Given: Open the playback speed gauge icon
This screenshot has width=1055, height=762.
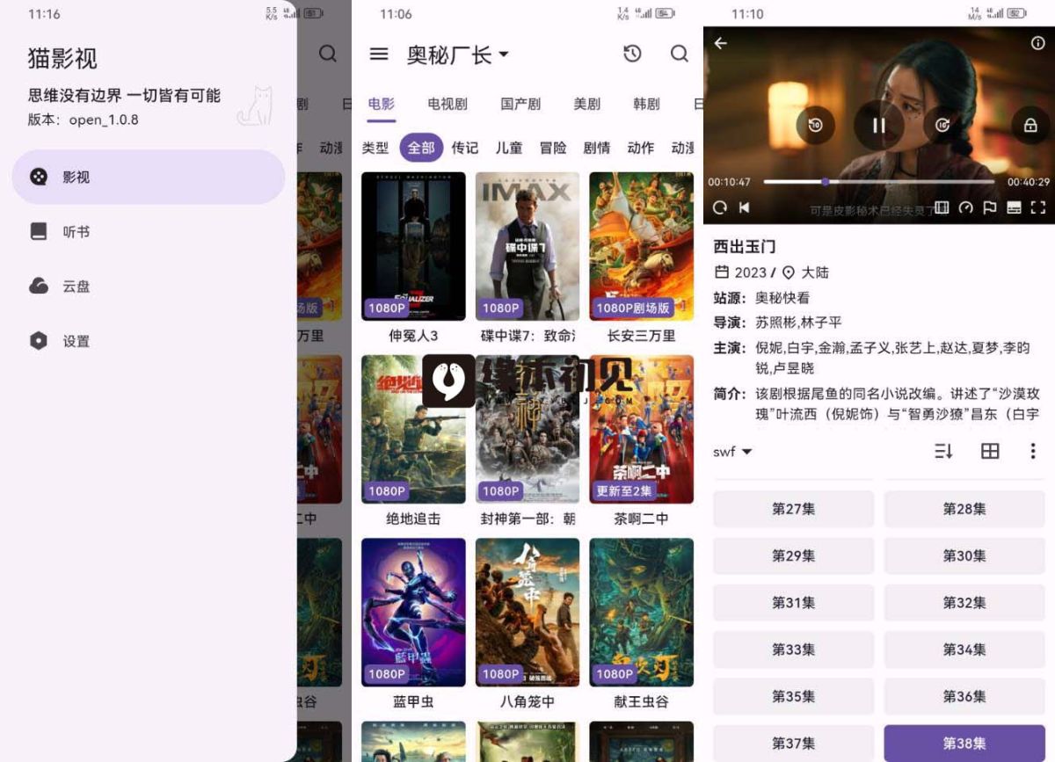Looking at the screenshot, I should (966, 207).
